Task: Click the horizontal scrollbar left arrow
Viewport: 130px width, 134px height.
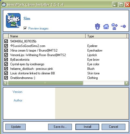Action: (x=5, y=83)
